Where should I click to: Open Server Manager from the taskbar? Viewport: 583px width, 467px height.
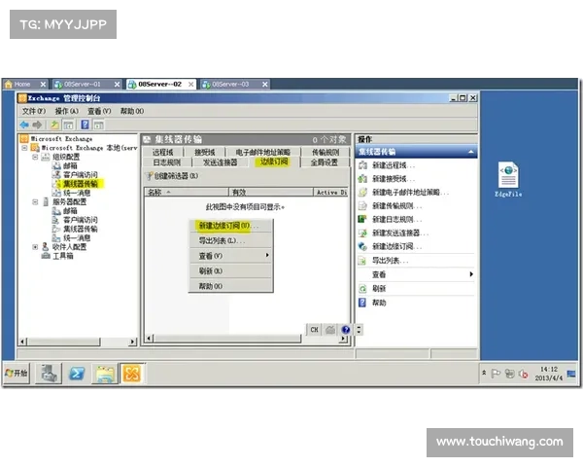pos(49,374)
